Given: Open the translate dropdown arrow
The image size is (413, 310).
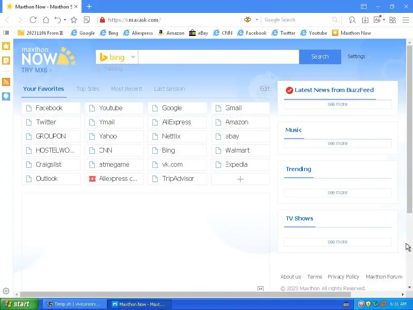Looking at the screenshot, I should [384, 20].
